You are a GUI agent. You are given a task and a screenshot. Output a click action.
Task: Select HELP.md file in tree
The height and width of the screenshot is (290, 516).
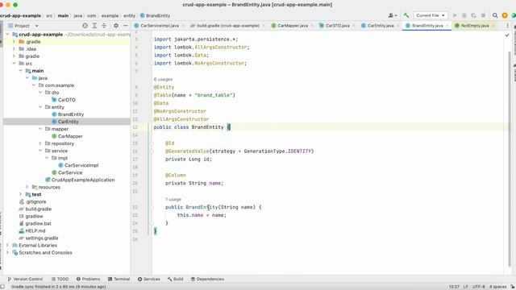coord(35,231)
